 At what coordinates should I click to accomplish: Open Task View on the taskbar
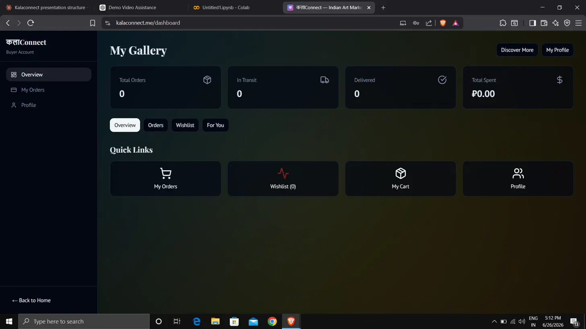click(x=177, y=321)
